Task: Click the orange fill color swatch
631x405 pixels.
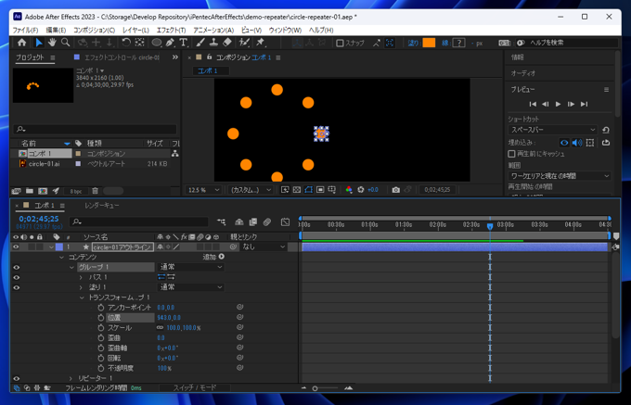Action: (429, 43)
